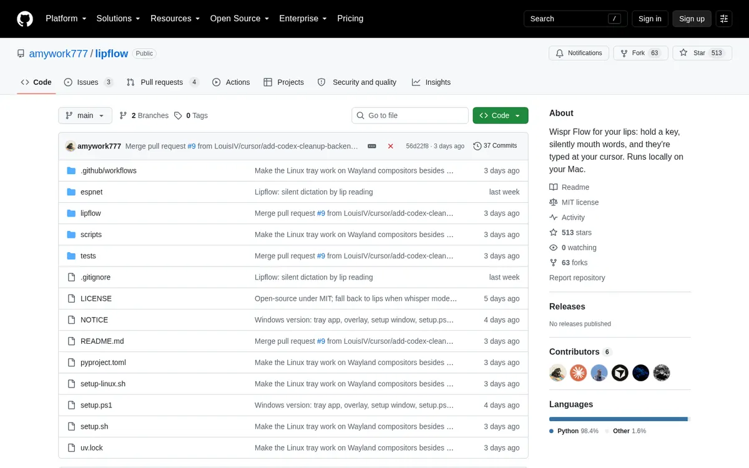Open the README.md file

(x=102, y=341)
